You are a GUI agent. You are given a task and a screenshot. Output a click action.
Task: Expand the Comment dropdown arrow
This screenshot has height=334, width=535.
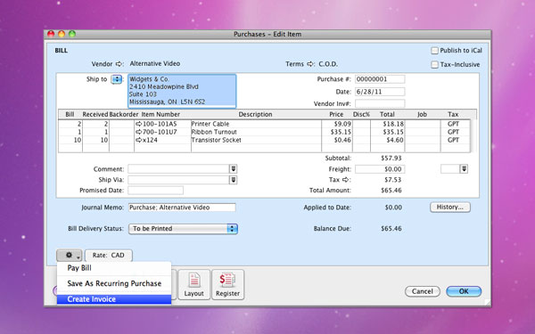pyautogui.click(x=233, y=168)
